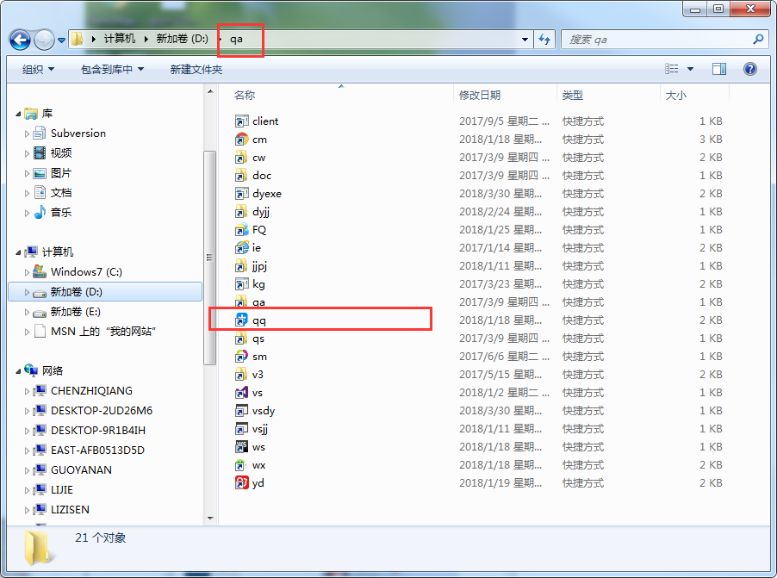Sort by the 大小 column header
777x578 pixels.
coord(675,95)
